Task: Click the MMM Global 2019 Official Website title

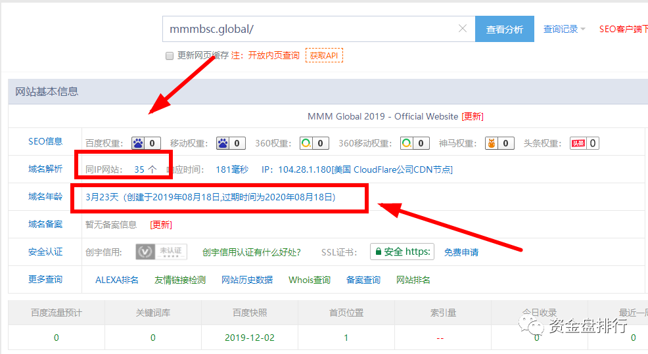Action: tap(382, 116)
